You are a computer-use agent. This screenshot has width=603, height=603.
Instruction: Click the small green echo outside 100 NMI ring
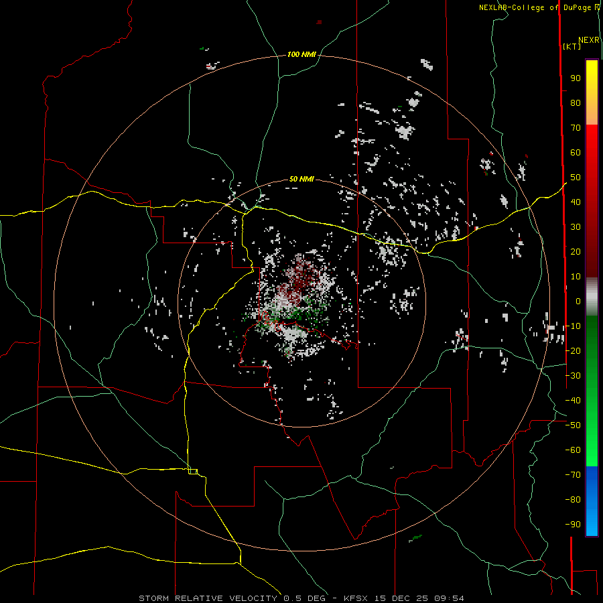point(415,538)
